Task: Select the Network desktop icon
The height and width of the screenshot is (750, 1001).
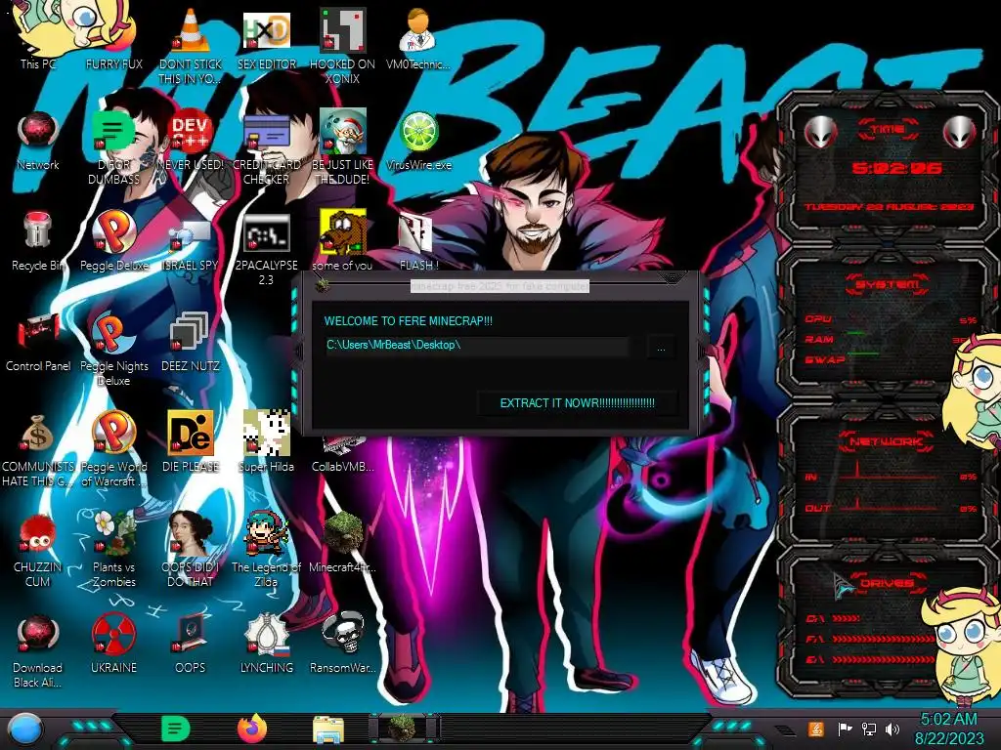Action: 38,141
